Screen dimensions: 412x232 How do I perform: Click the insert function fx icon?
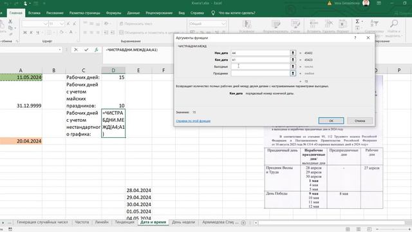click(97, 50)
